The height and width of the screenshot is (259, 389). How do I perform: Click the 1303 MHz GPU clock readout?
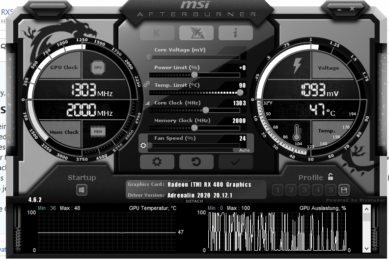click(92, 90)
